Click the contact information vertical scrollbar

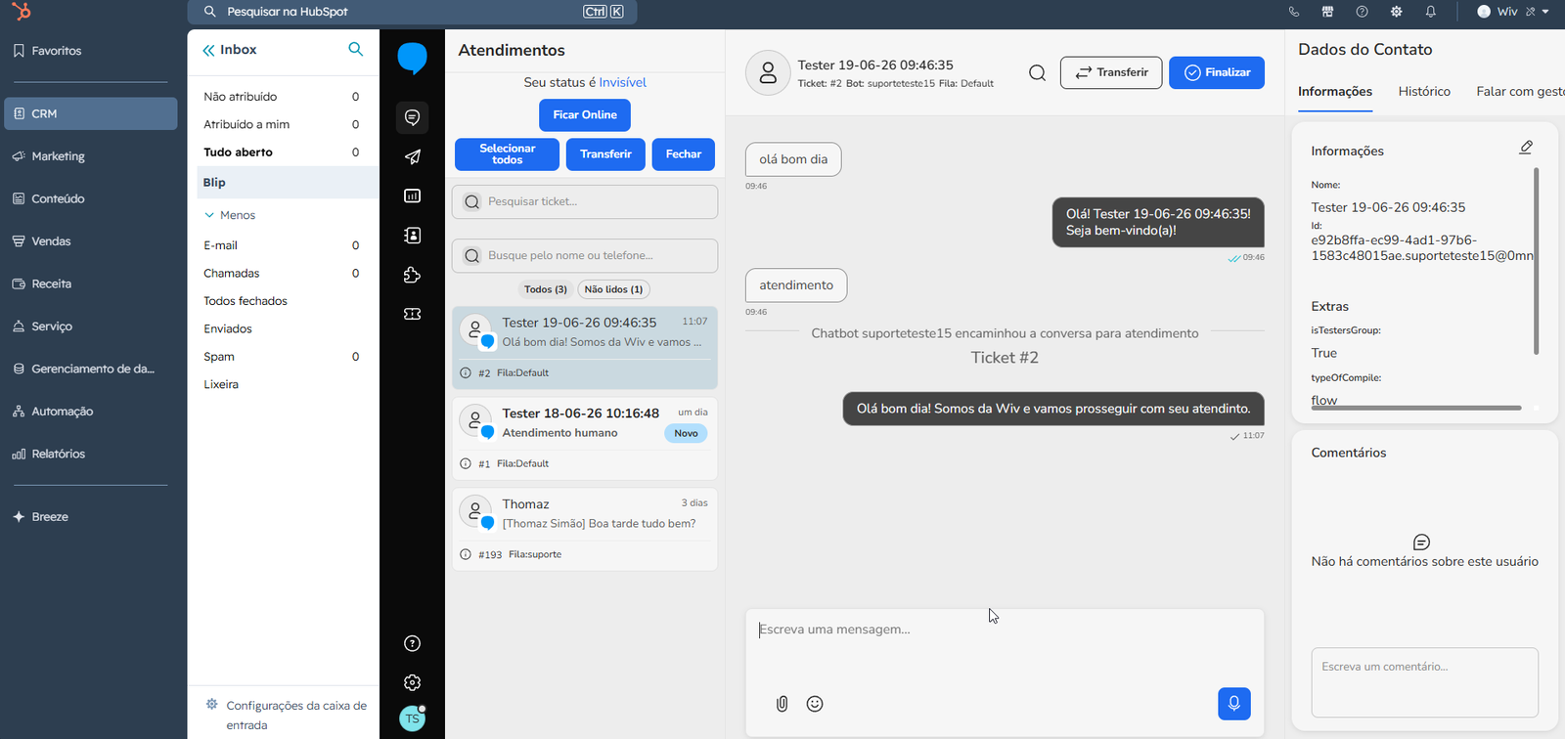click(x=1536, y=260)
